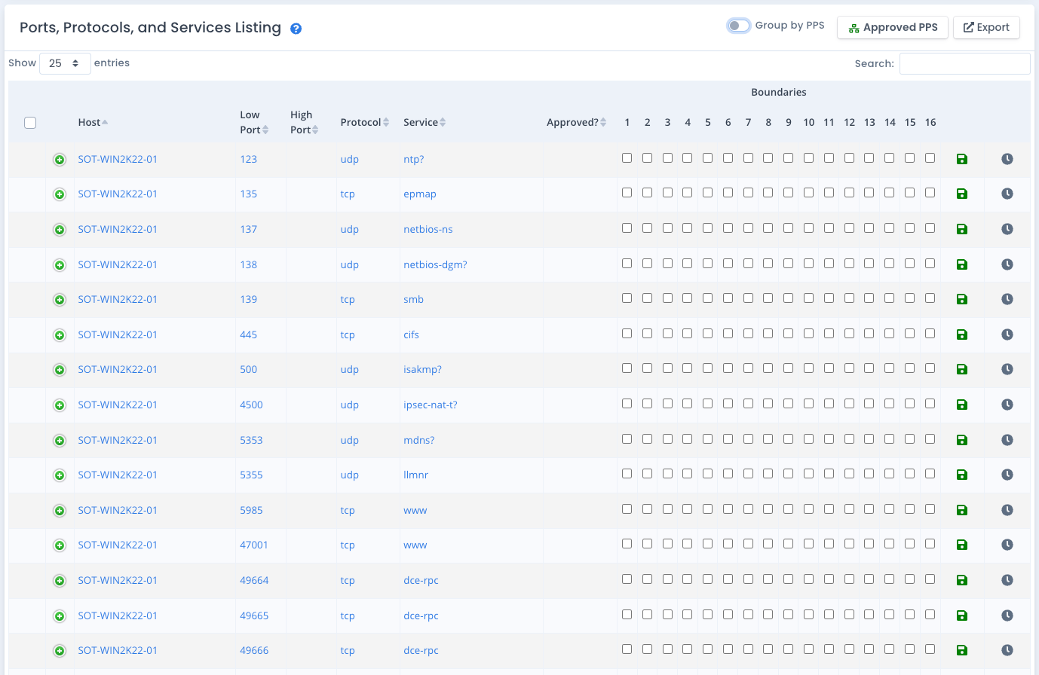Click the smb service link

(413, 299)
